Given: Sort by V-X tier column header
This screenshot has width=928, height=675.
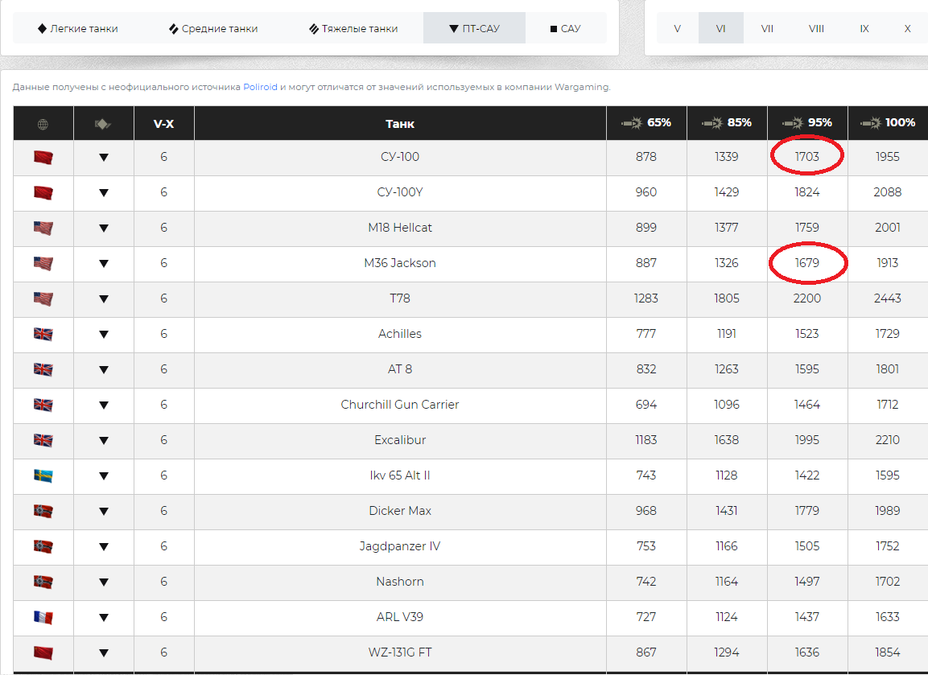Looking at the screenshot, I should (163, 124).
